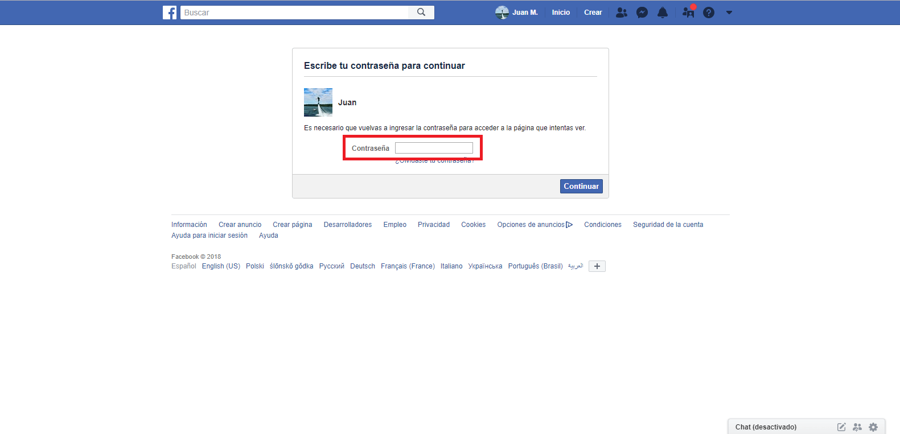Screen dimensions: 900x434
Task: Switch language to Português (Brasil)
Action: [535, 266]
